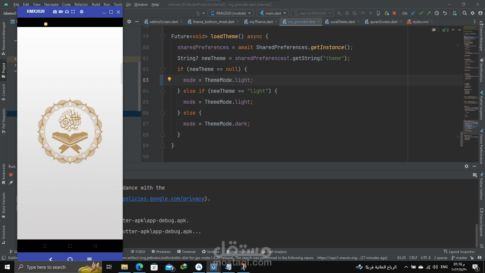Stop the running app in the main toolbar
Image resolution: width=485 pixels, height=273 pixels.
click(x=394, y=13)
